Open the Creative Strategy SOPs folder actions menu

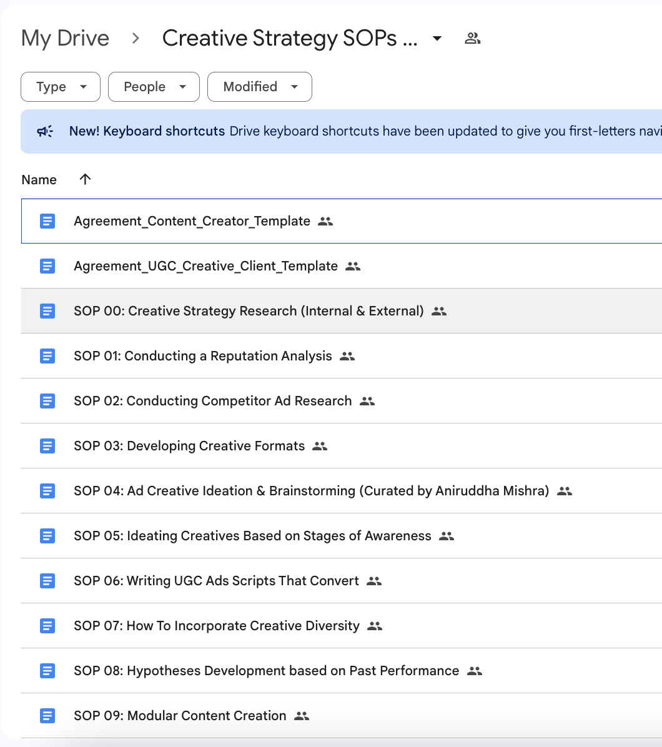click(x=436, y=38)
